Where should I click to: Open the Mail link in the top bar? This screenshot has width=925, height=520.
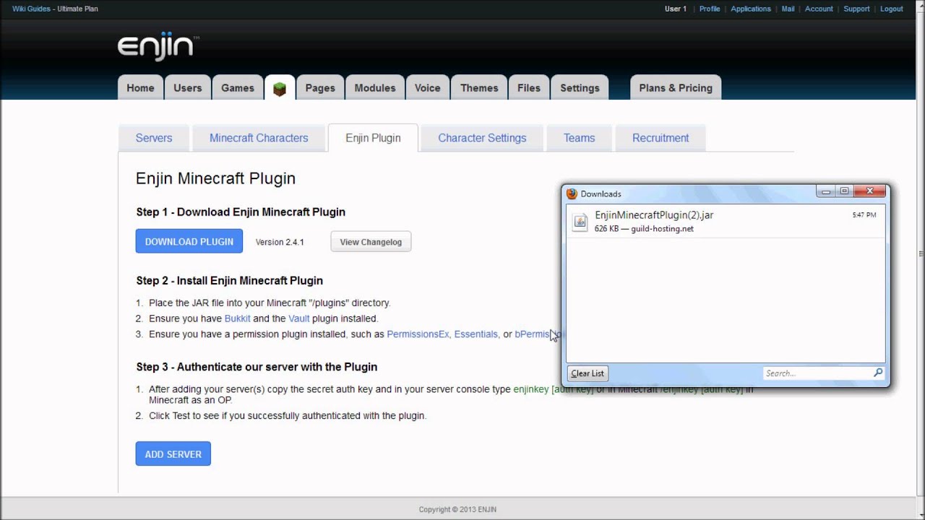pyautogui.click(x=788, y=9)
